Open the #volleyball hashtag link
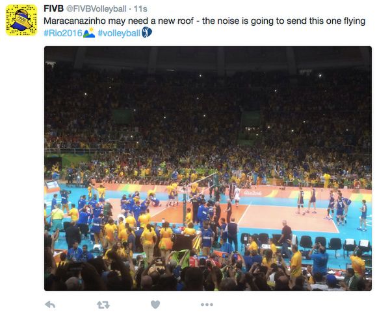This screenshot has width=377, height=315. pyautogui.click(x=119, y=33)
